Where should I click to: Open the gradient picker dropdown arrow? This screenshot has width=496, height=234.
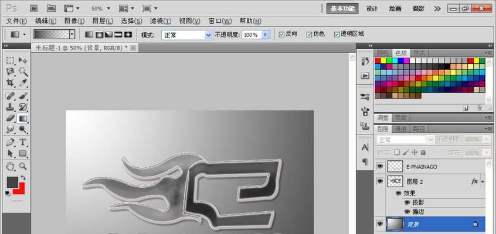[x=72, y=35]
